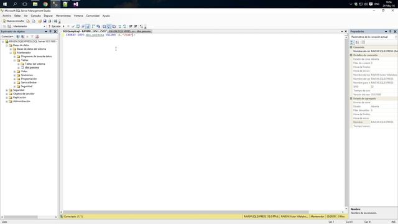
Task: Pin the Propiedades panel
Action: point(391,32)
